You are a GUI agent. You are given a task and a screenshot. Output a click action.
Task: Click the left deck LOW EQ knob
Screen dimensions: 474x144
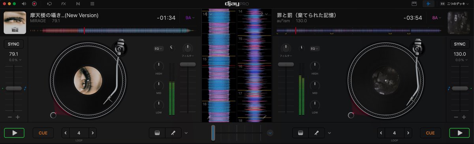point(158,105)
